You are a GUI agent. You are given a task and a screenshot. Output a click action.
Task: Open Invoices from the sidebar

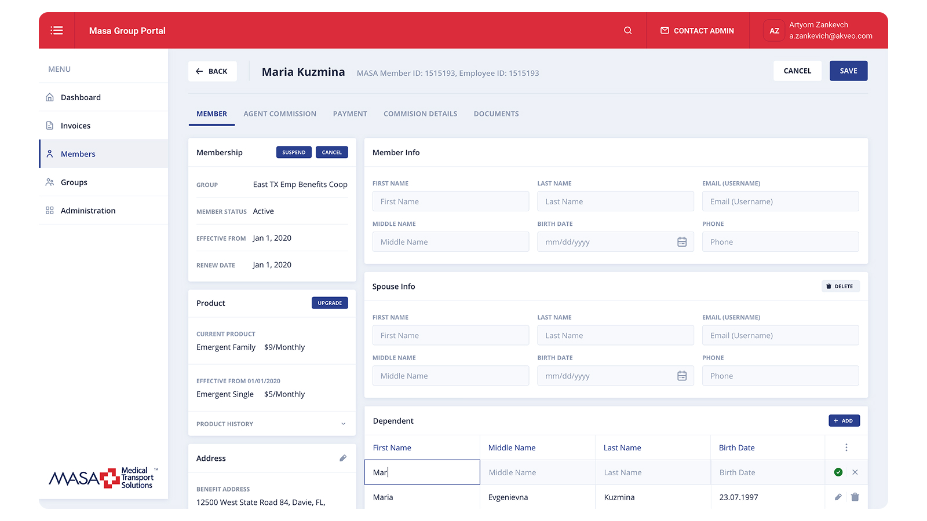coord(104,126)
